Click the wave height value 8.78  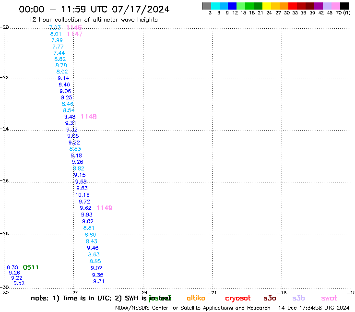[61, 65]
